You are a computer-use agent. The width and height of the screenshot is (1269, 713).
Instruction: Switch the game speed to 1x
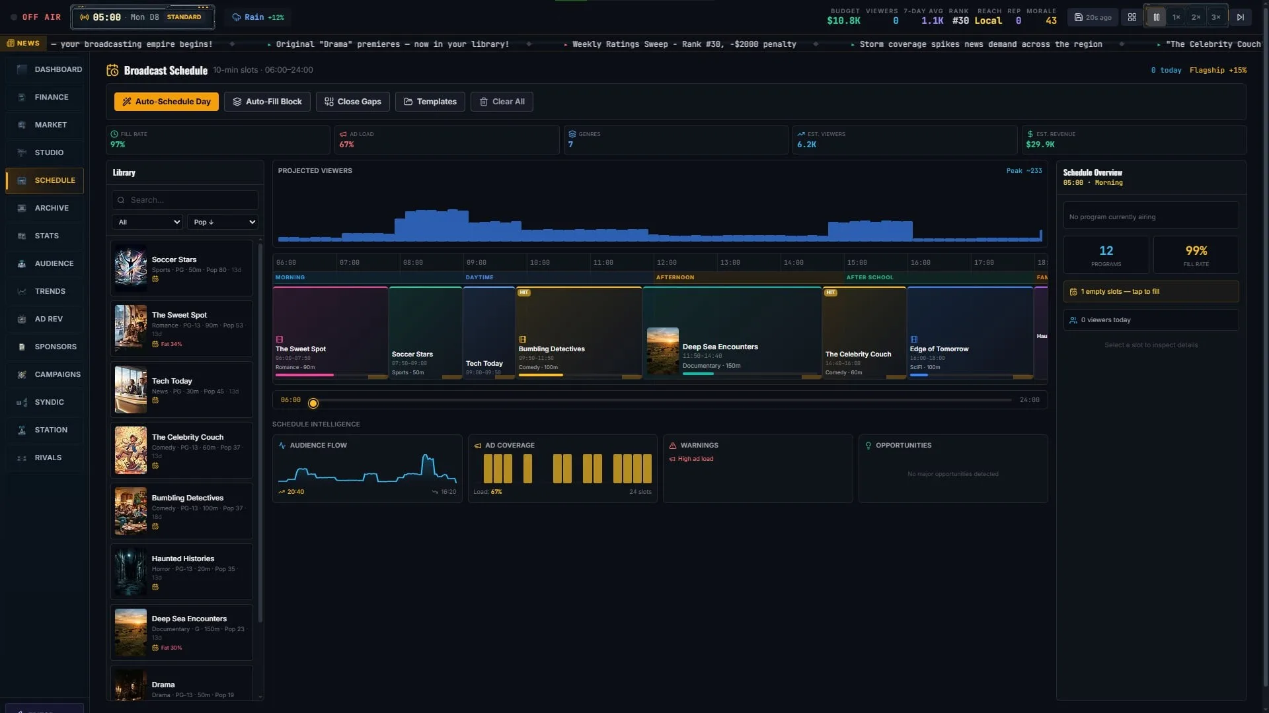[1176, 17]
